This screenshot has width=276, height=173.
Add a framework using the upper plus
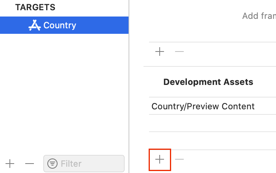[160, 52]
